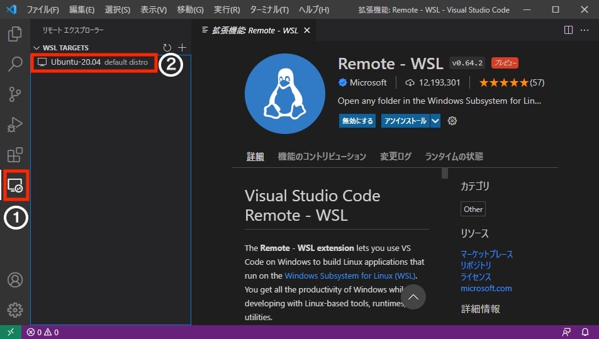Image resolution: width=599 pixels, height=339 pixels.
Task: Open the 移動(G) menu
Action: (x=190, y=9)
